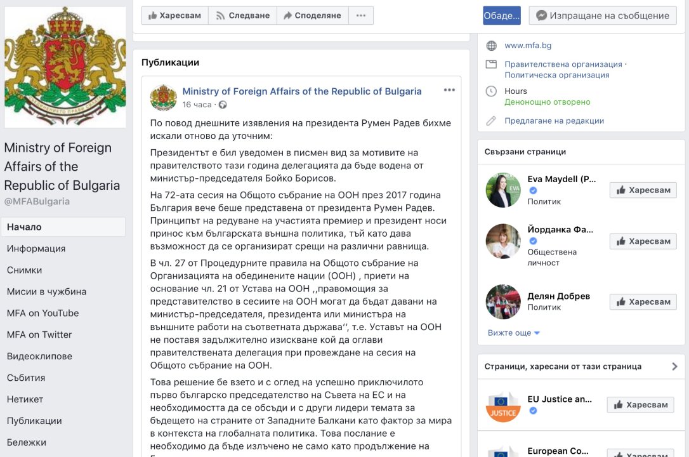The image size is (689, 457).
Task: Like the Eva Maydell page with Харесвам
Action: tap(643, 190)
